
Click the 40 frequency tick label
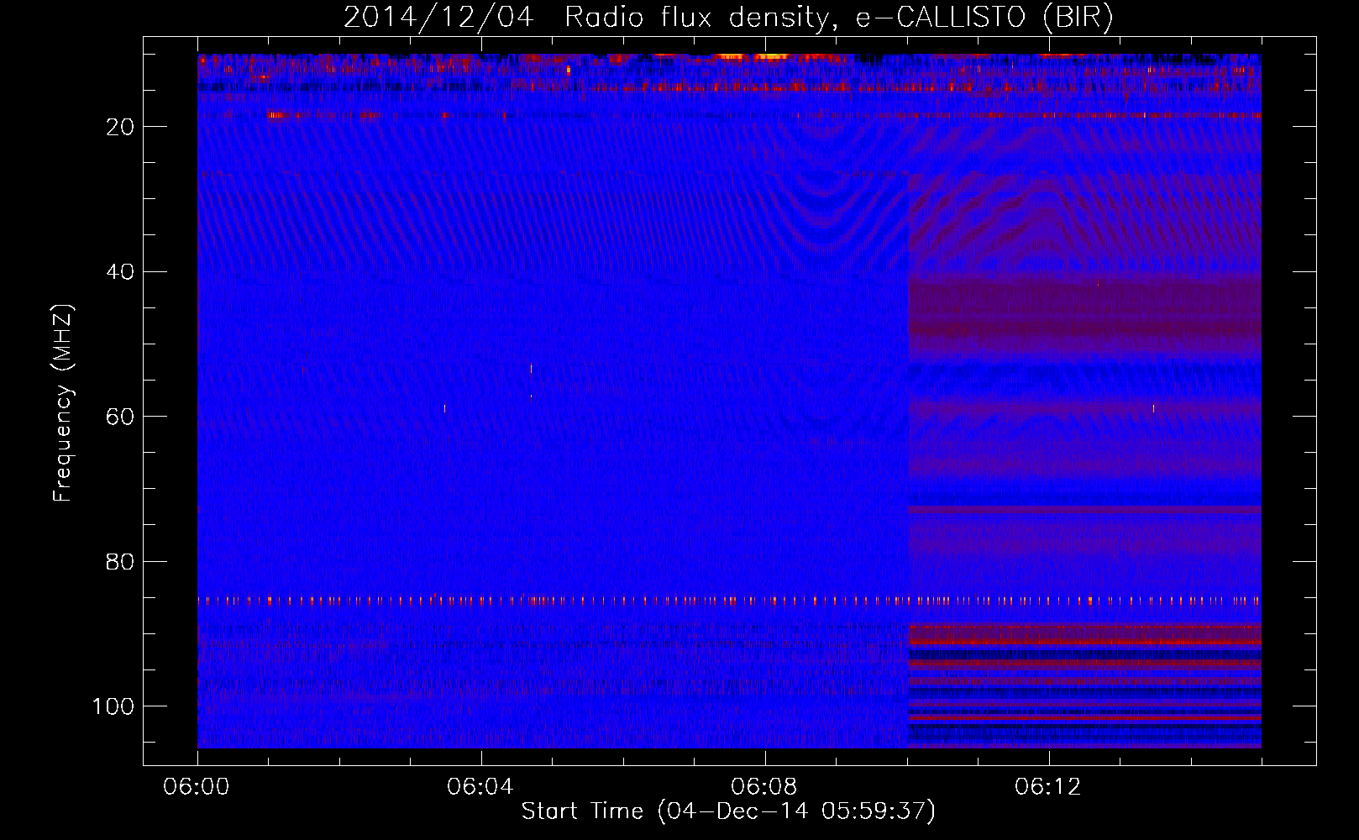120,272
